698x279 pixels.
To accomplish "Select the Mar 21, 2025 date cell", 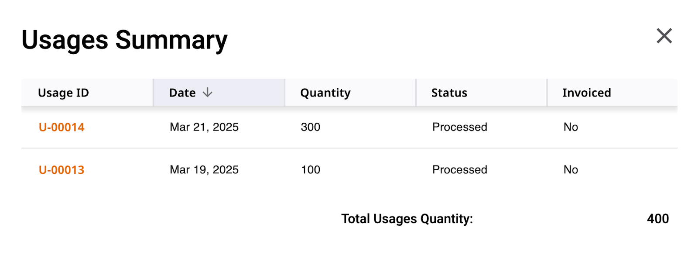I will [204, 127].
